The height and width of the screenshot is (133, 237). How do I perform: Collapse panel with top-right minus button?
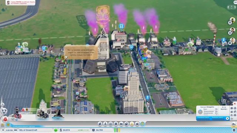236,2
